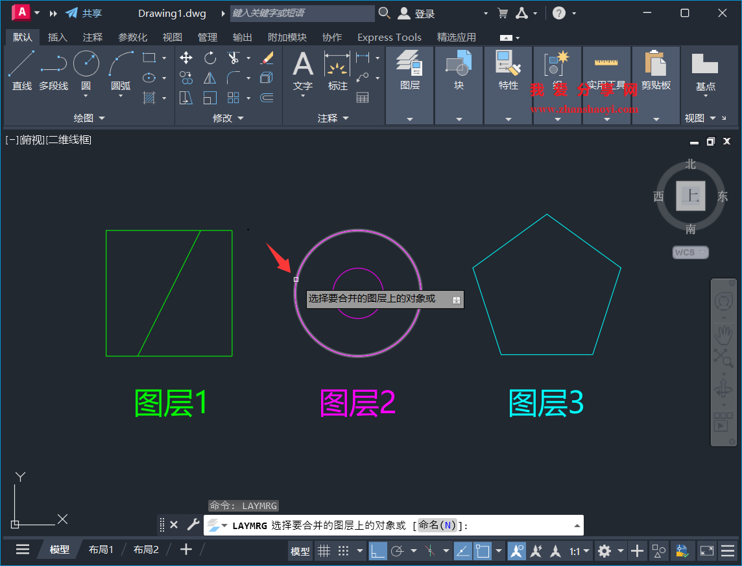Switch to the 插入 ribbon tab
Screen dimensions: 742x566
click(x=57, y=37)
